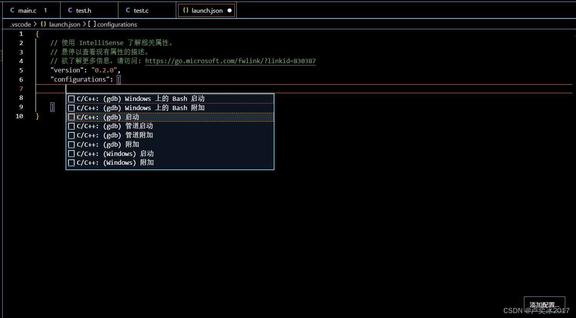The image size is (576, 318).
Task: Open the go.microsoft.com fwlink hyperlink
Action: pos(230,61)
